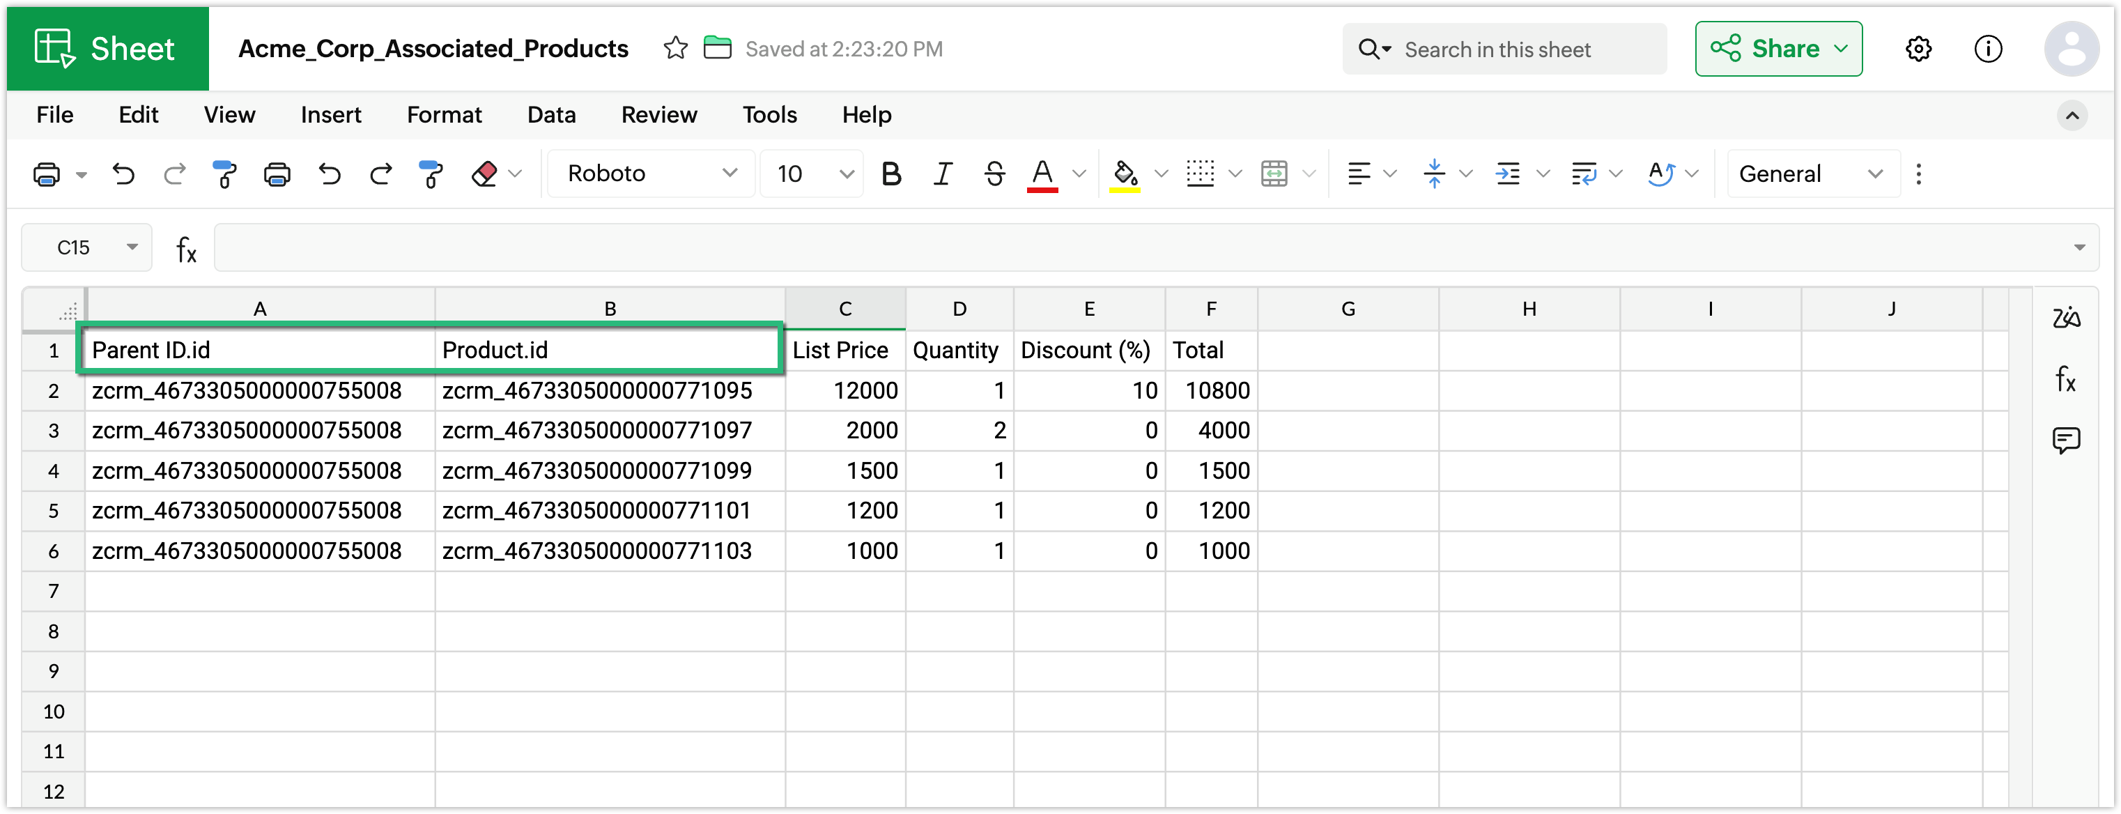2121x814 pixels.
Task: Click the 'Saved at 2:23:20 PM' status
Action: pos(844,49)
